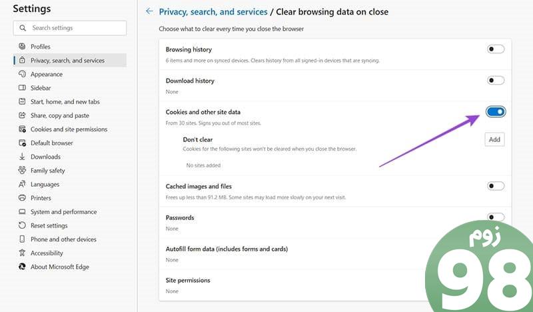Click the Appearance palette icon
Viewport: 533px width, 312px height.
[22, 74]
